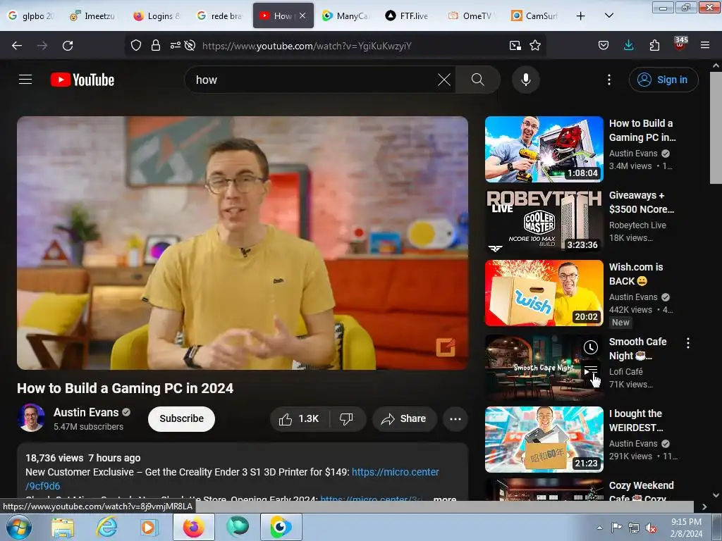Switch to the ManyCam tab
Image resolution: width=722 pixels, height=541 pixels.
(345, 15)
